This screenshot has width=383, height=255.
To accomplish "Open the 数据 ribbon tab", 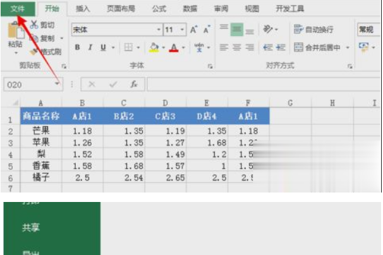I will coord(190,9).
